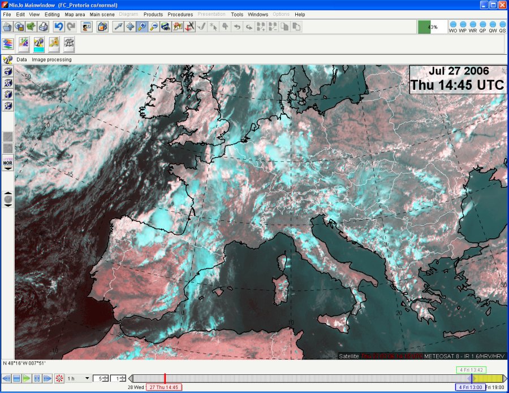The height and width of the screenshot is (393, 509).
Task: Click the orange box and arrow icon
Action: [102, 27]
